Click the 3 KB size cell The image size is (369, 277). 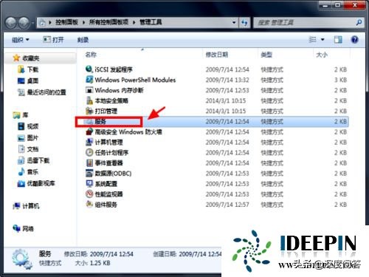[340, 80]
